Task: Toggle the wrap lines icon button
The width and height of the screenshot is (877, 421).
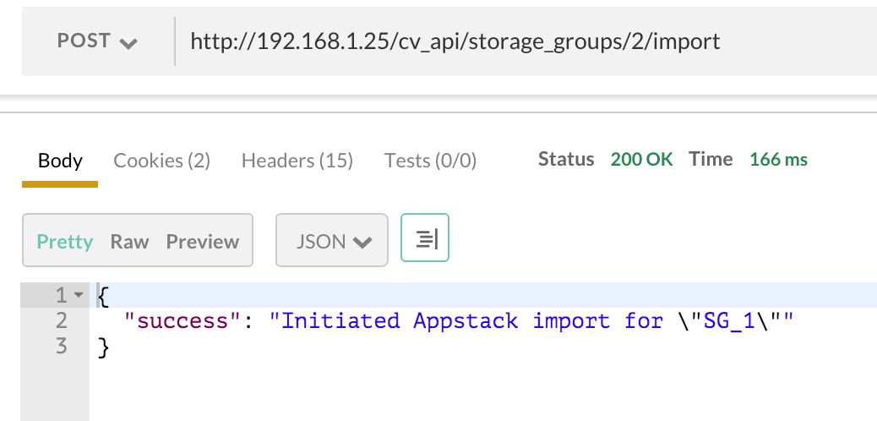Action: (x=425, y=241)
